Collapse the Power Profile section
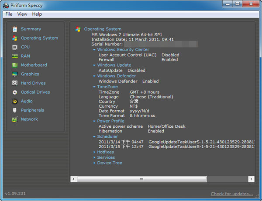Screen dimensions: 262x201 [94, 121]
